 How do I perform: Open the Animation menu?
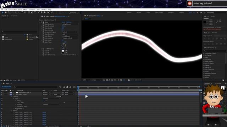pos(32,10)
